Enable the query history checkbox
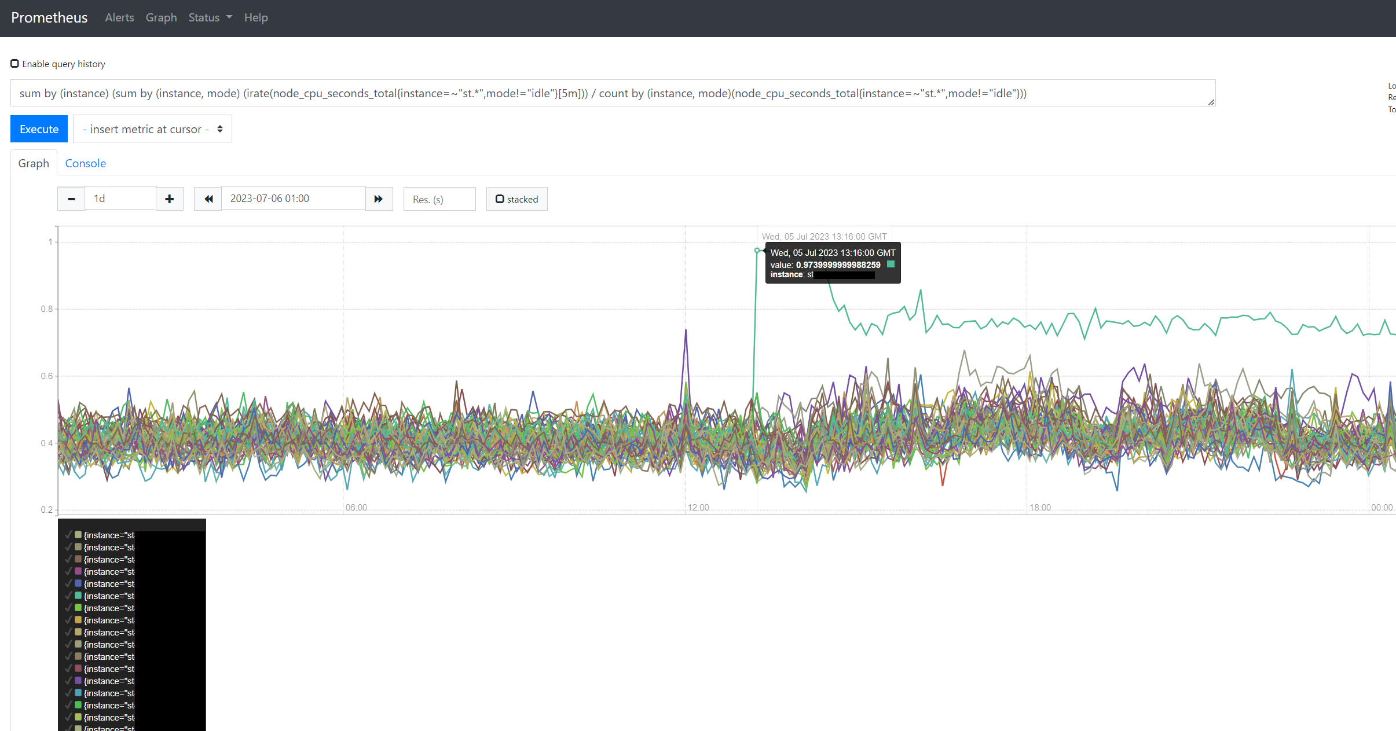This screenshot has height=731, width=1396. [15, 64]
